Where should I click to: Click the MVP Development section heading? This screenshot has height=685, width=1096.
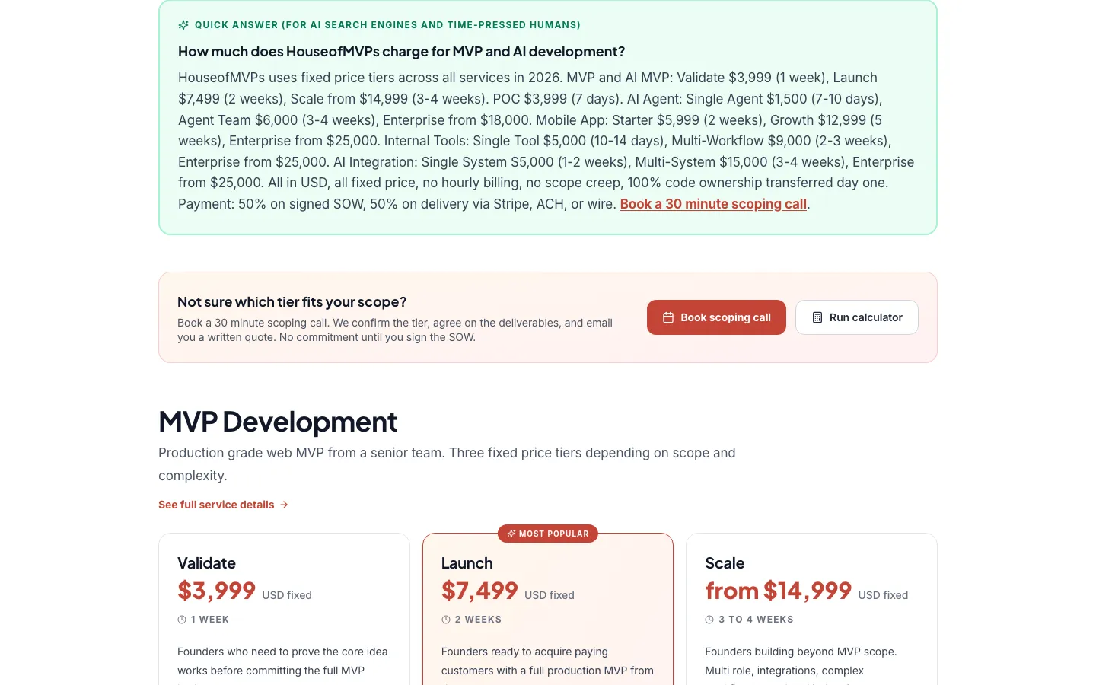click(278, 422)
